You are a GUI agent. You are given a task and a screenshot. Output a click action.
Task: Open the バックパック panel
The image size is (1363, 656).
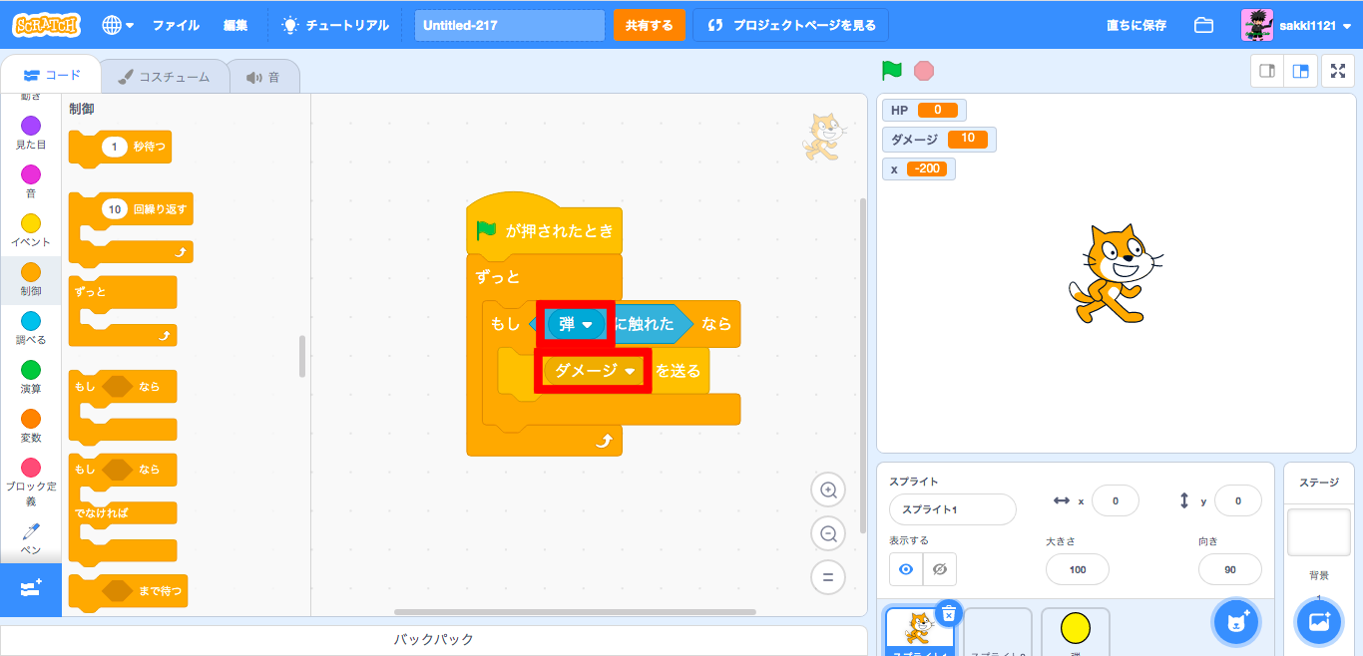pos(433,639)
